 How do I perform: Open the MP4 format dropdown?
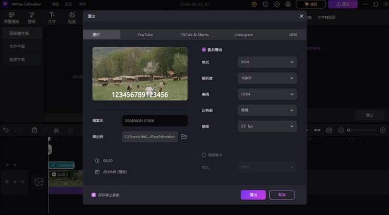[267, 62]
